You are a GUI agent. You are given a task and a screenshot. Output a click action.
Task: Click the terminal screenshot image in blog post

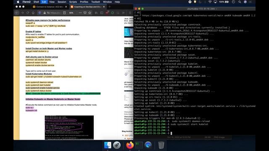pos(69,128)
